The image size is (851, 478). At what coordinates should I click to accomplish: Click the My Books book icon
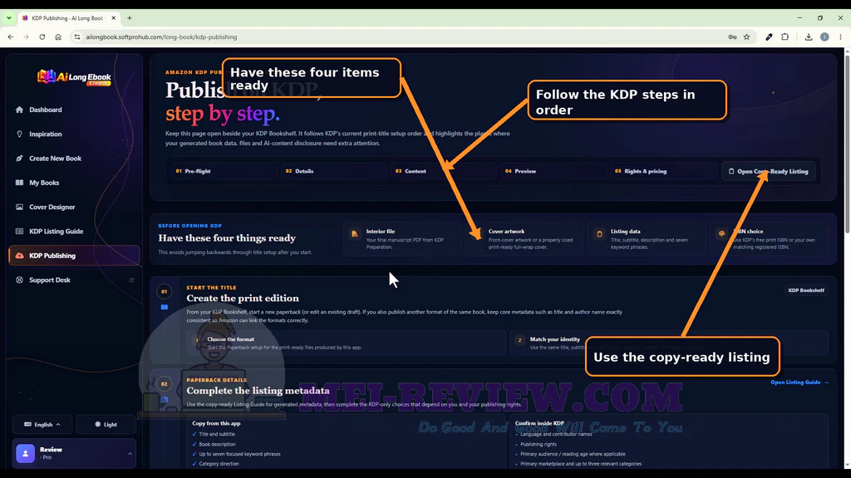[x=20, y=183]
